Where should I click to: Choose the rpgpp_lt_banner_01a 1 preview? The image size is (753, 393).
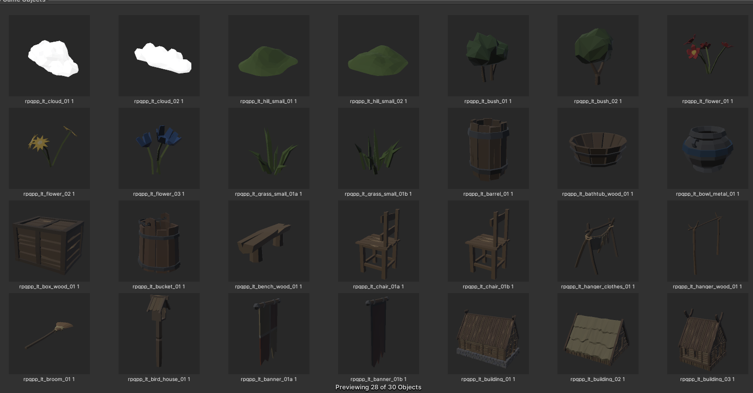coord(269,334)
